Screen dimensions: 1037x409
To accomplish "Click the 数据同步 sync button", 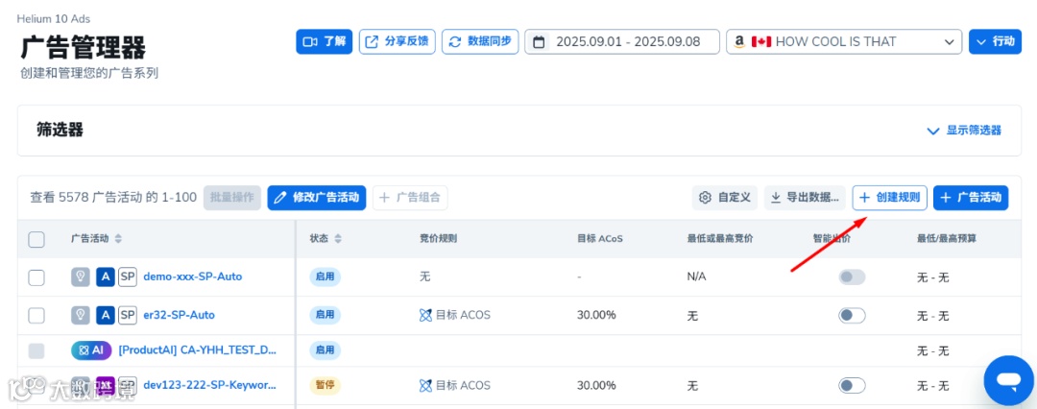I will [x=480, y=41].
